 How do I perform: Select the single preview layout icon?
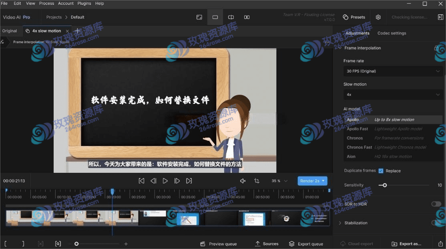tap(215, 17)
